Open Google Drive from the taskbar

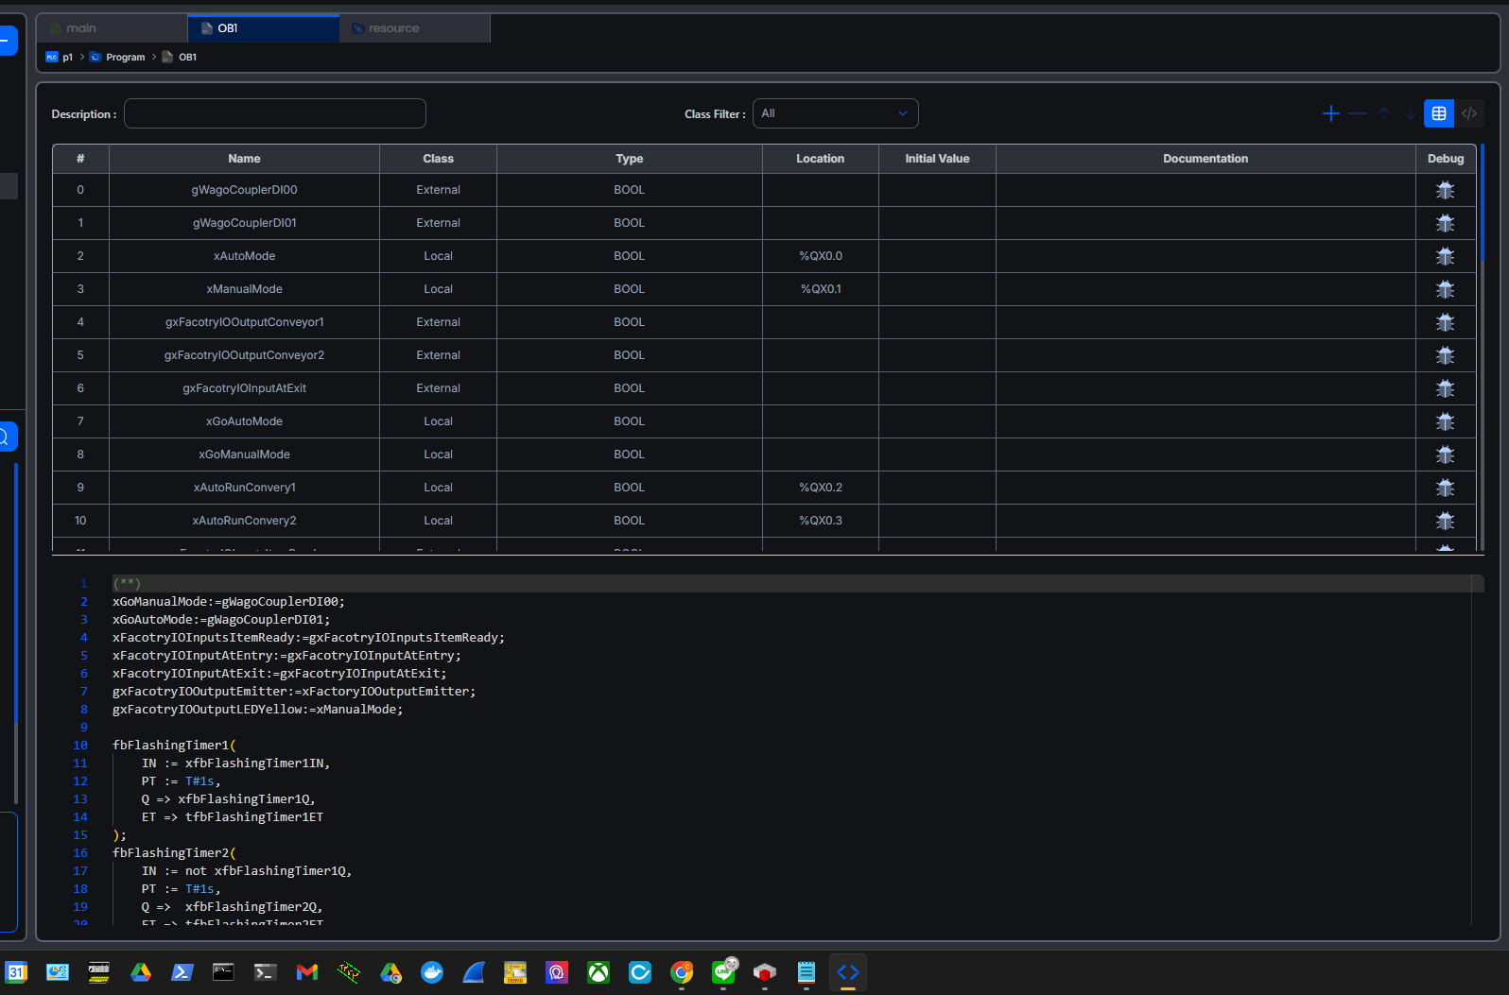pos(141,972)
